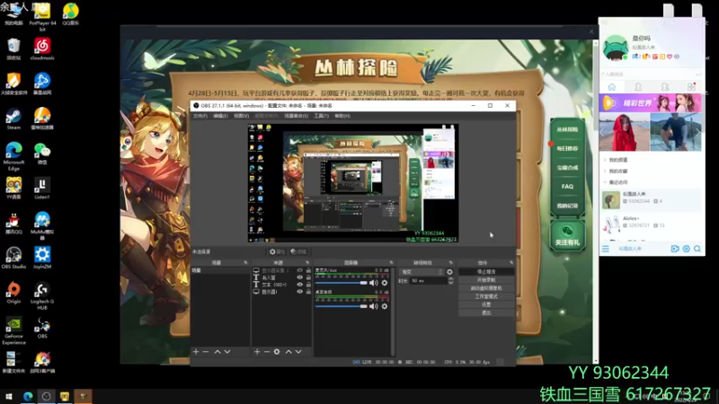The image size is (719, 404).
Task: Undock Controls panel via header pop-out icon
Action: (510, 263)
